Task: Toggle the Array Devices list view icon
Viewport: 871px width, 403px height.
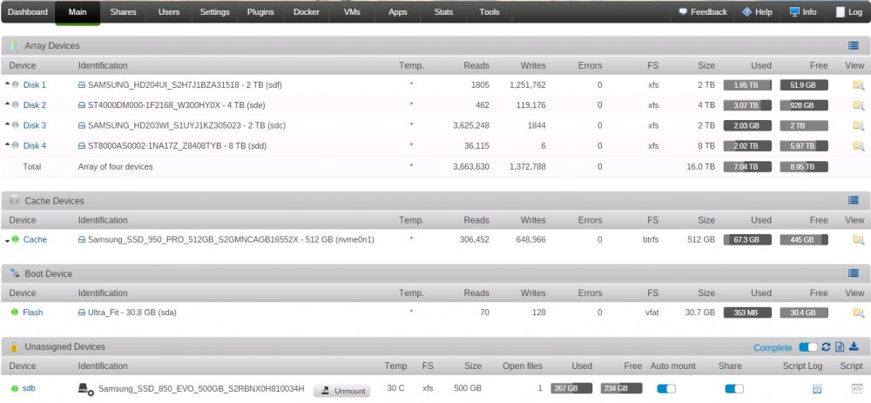Action: click(x=854, y=46)
